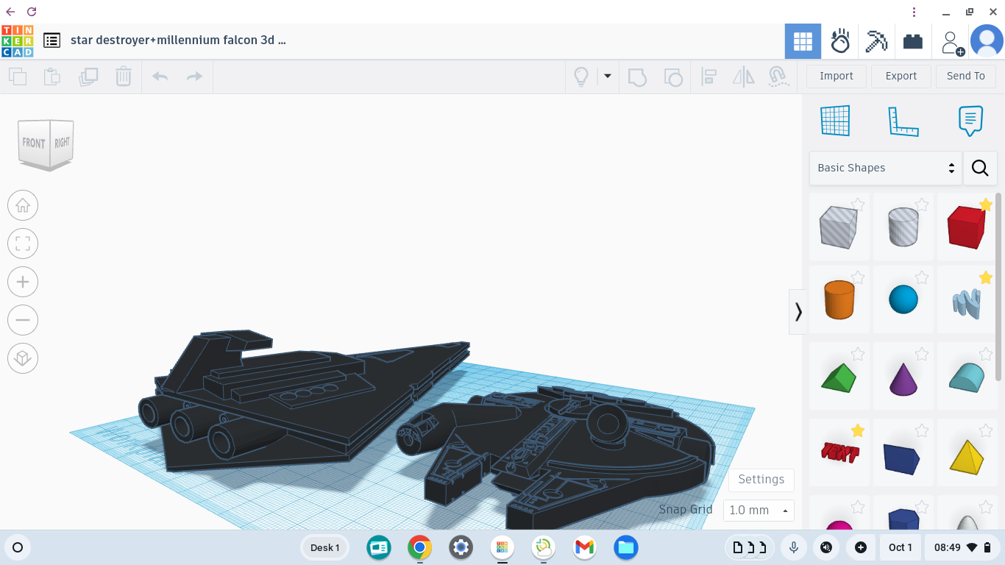This screenshot has width=1005, height=565.
Task: Click the Copy tool icon
Action: [x=18, y=76]
